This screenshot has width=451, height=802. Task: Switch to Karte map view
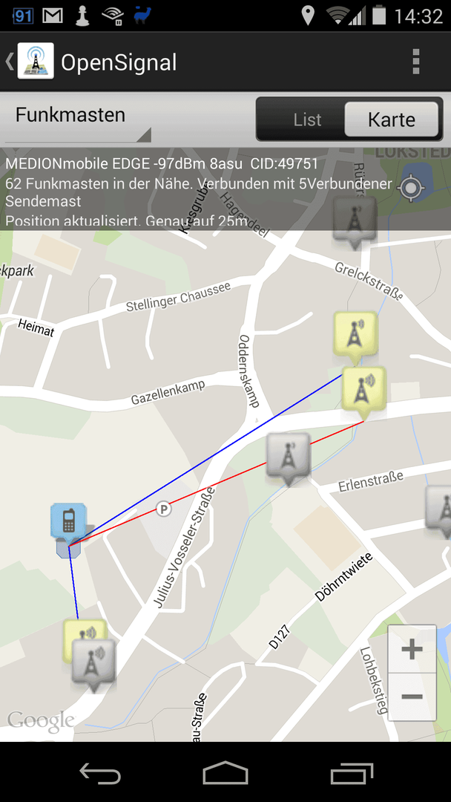click(391, 119)
